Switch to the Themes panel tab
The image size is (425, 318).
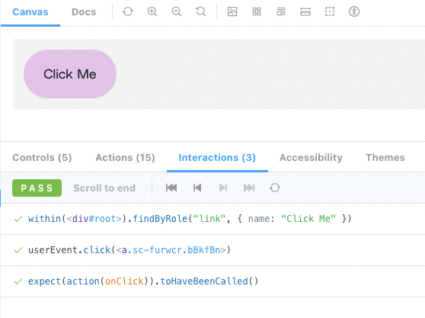pos(385,157)
